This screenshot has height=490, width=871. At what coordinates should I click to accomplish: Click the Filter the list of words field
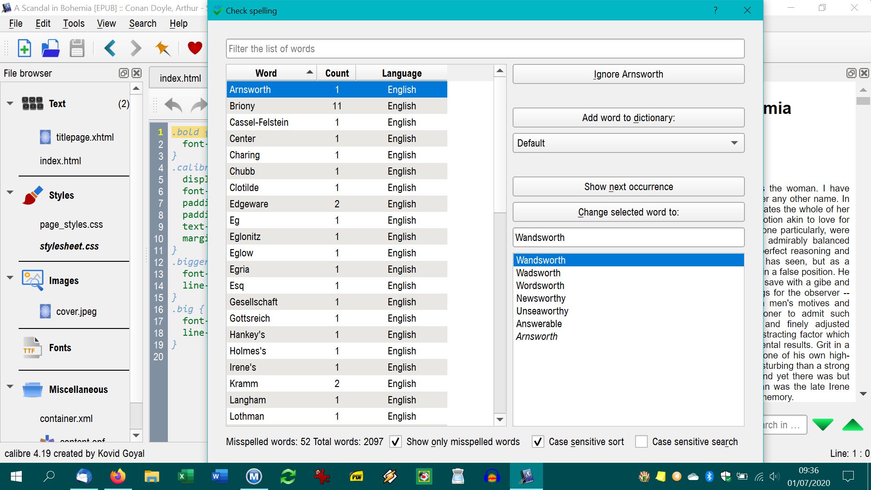point(485,49)
